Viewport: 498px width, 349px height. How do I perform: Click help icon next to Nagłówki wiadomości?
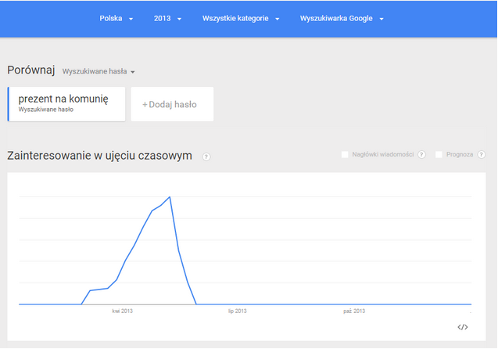click(421, 155)
